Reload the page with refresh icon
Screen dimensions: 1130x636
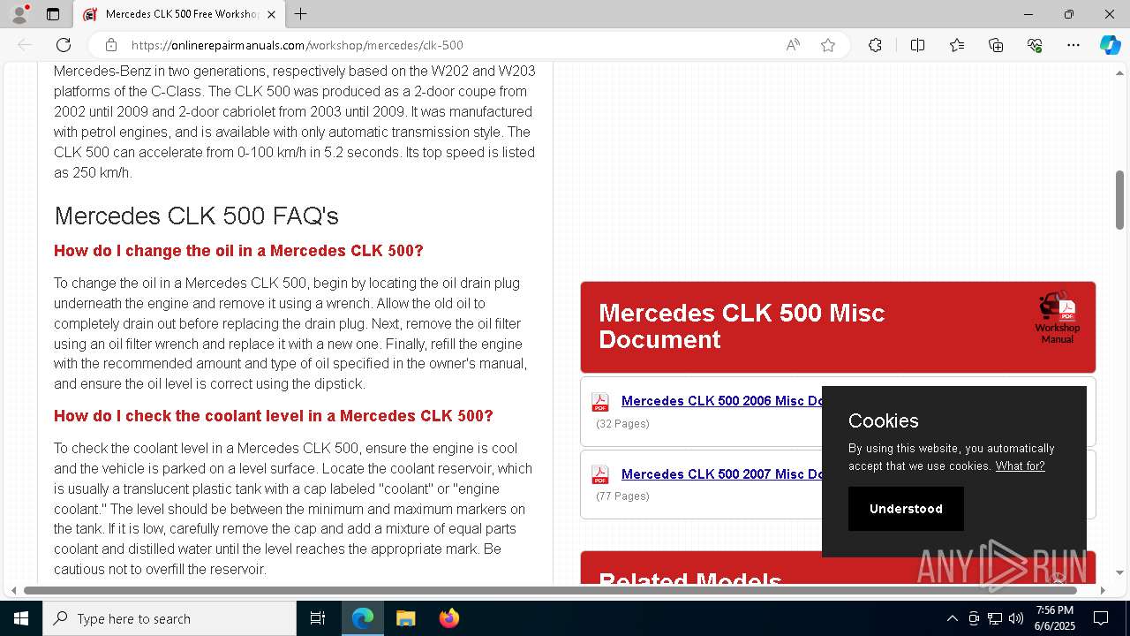pos(64,45)
